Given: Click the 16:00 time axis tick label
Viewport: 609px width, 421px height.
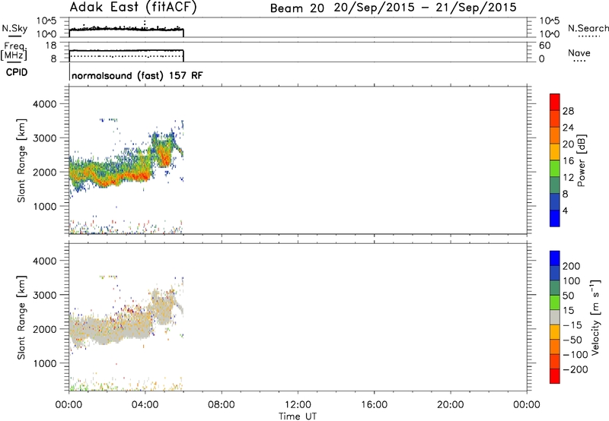Looking at the screenshot, I should pos(374,405).
